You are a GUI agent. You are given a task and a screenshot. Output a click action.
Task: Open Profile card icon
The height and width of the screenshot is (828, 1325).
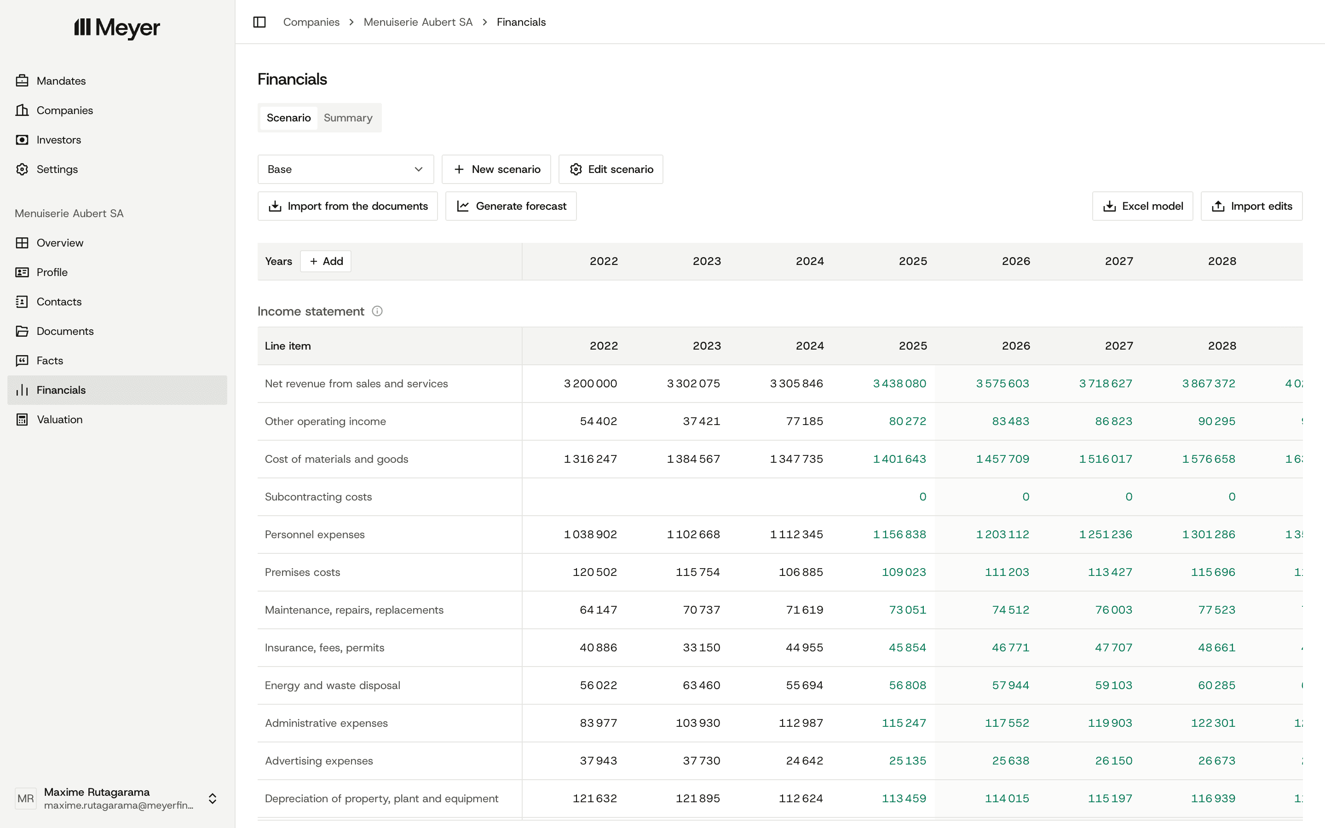[x=22, y=272]
